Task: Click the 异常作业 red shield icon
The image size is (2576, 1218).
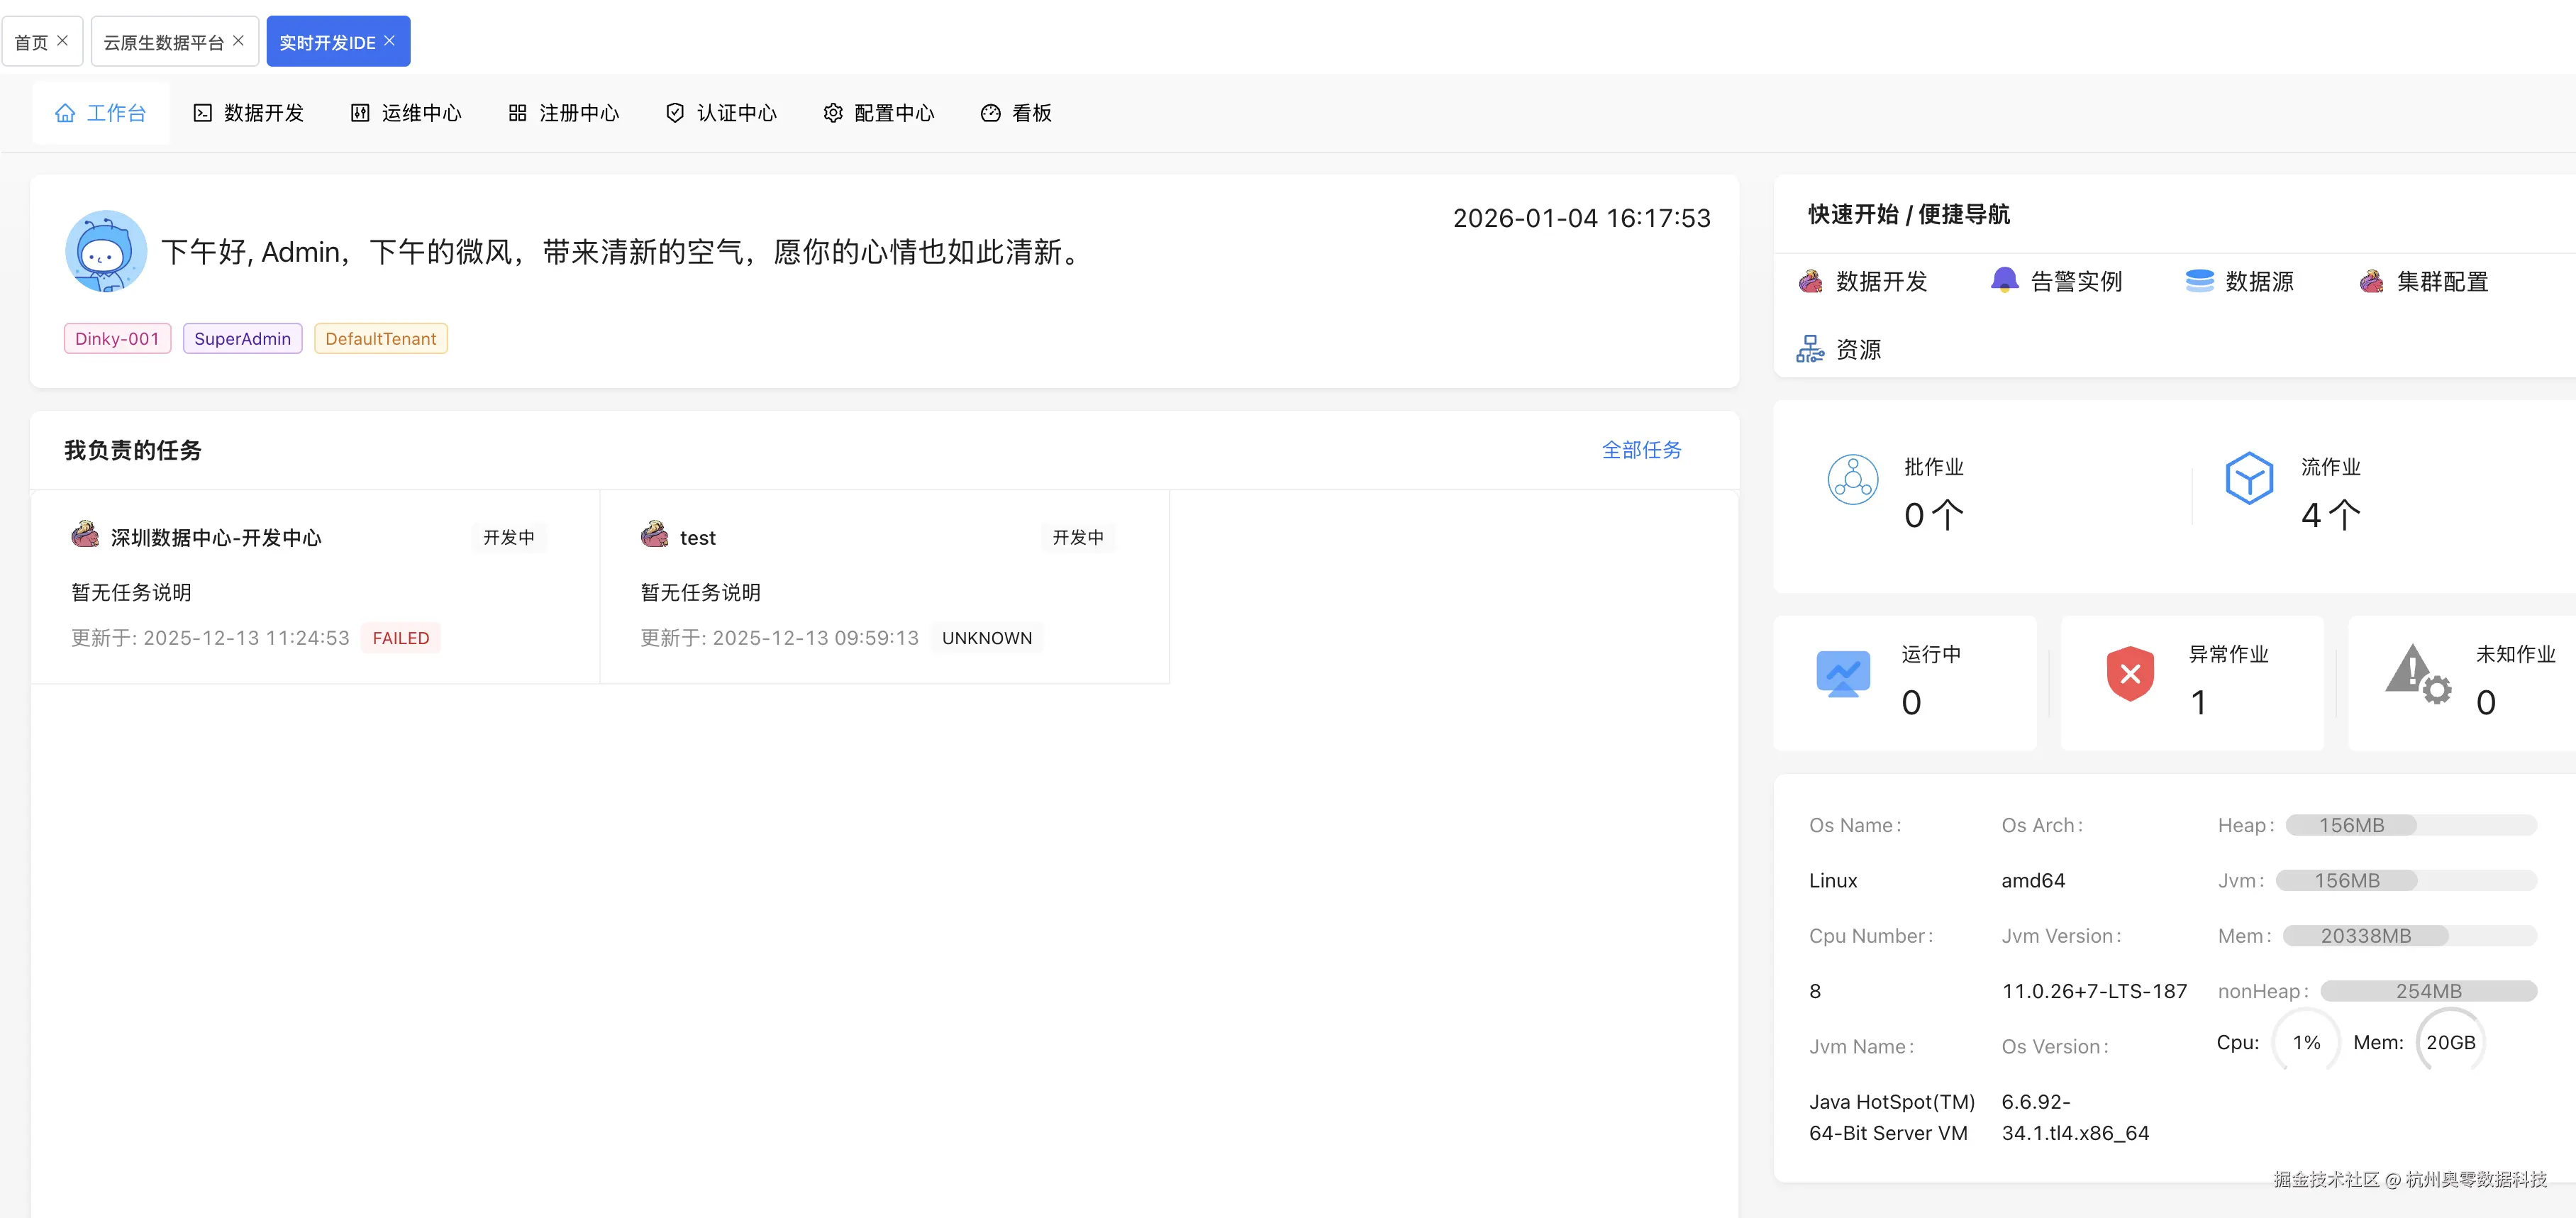Action: pyautogui.click(x=2130, y=675)
